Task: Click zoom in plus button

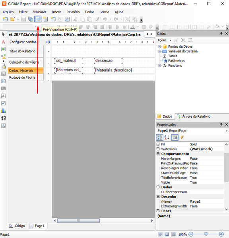Action: pos(221,234)
